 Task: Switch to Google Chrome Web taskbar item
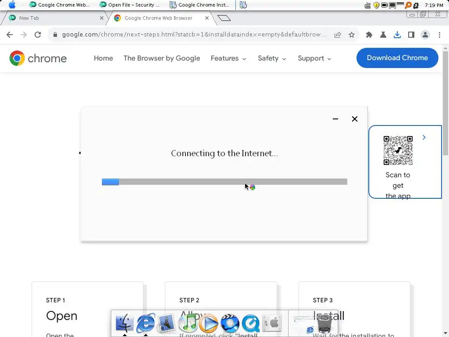pos(60,5)
